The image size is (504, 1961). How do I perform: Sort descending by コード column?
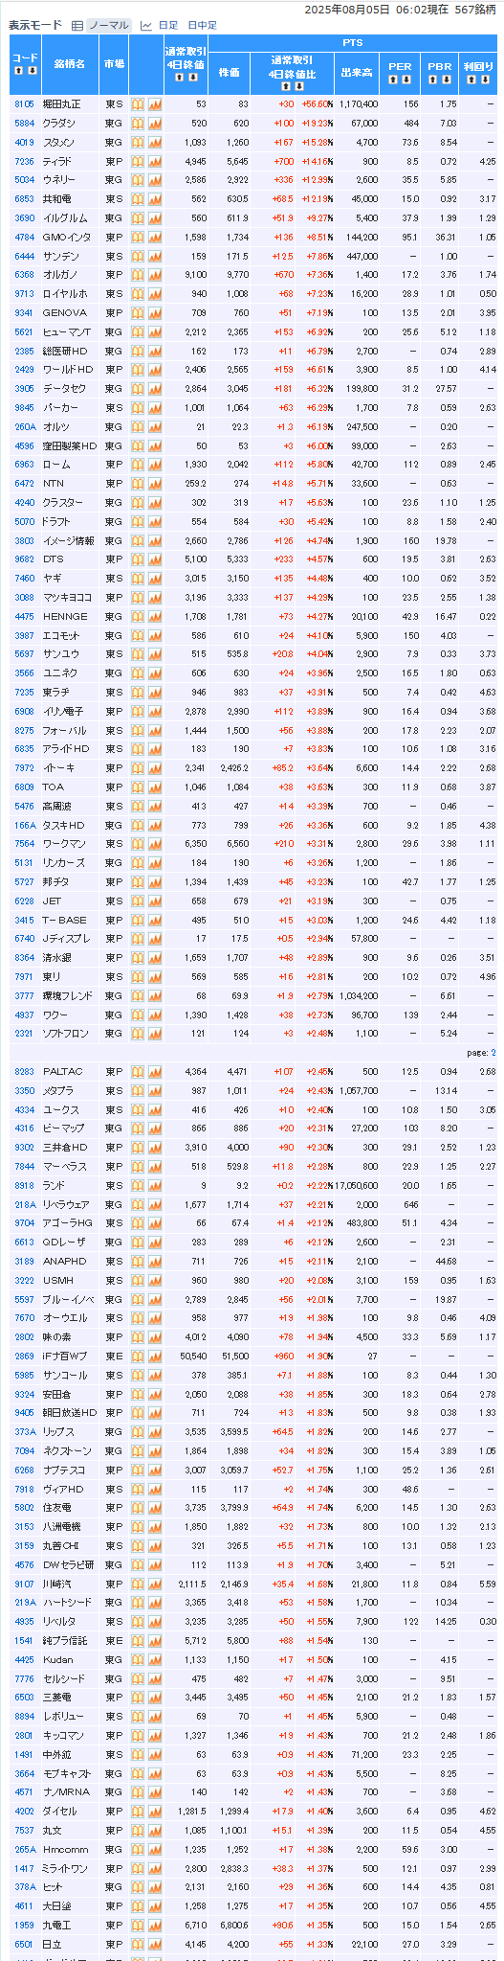tap(32, 71)
